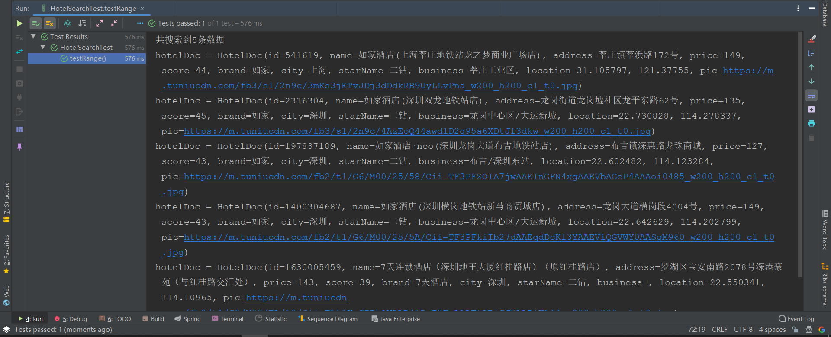Open the Terminal tool window

pos(228,319)
